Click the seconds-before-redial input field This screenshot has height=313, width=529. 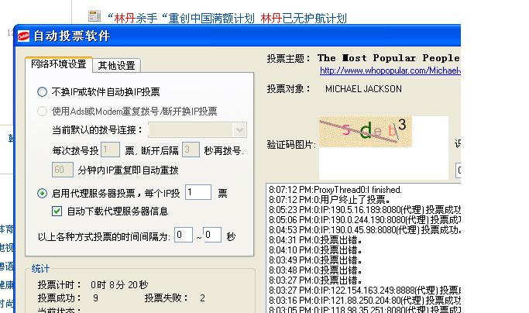coord(191,150)
